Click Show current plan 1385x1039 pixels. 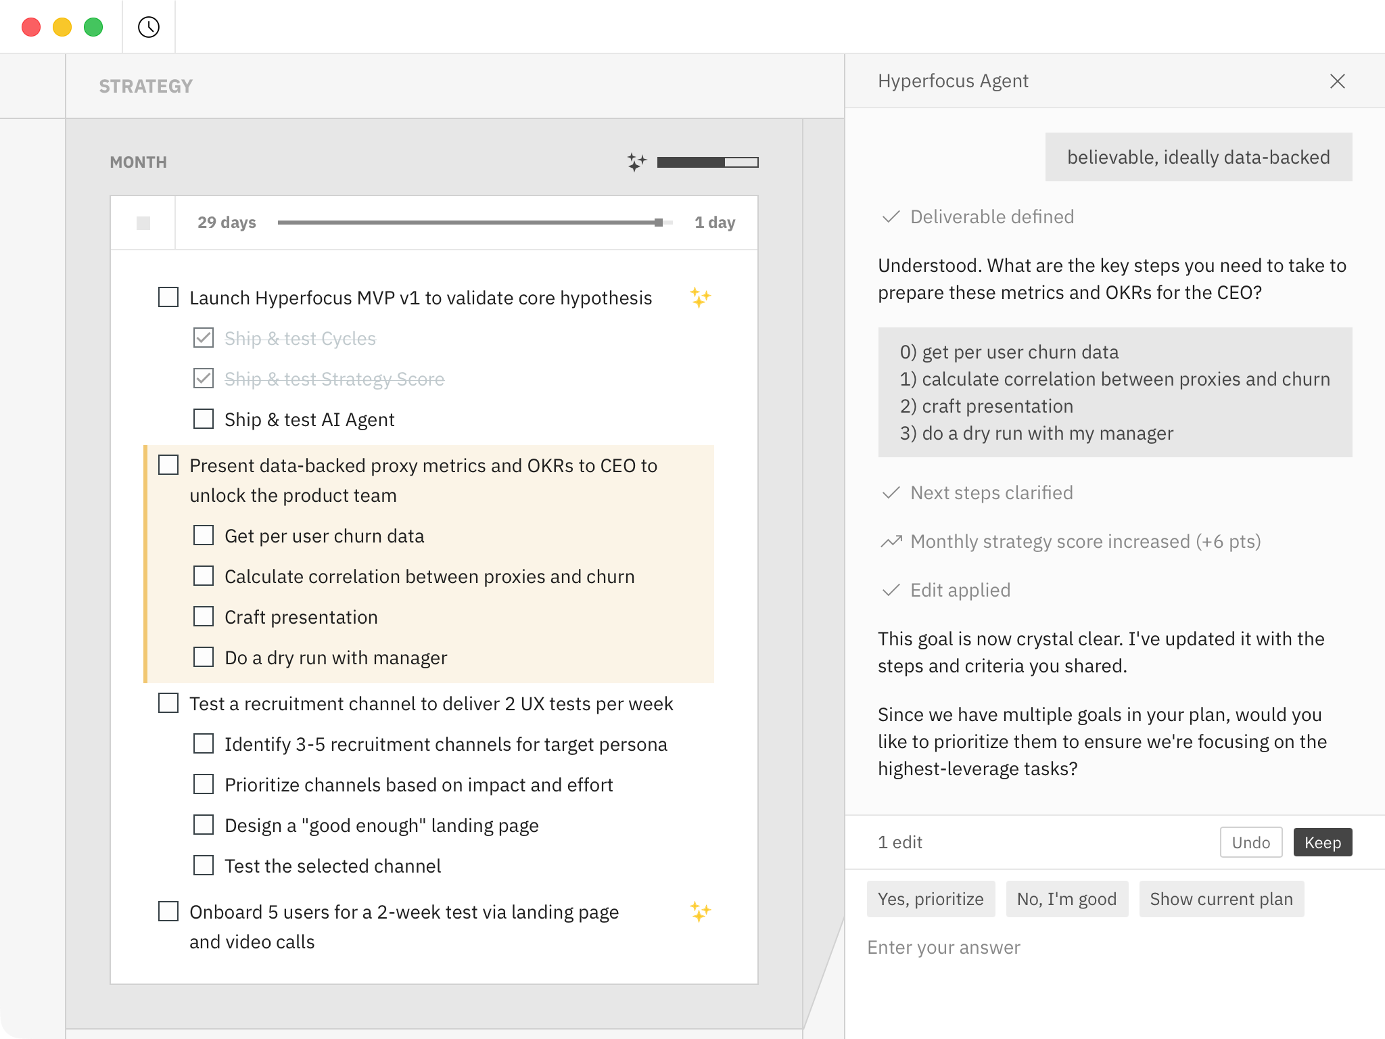click(1221, 899)
